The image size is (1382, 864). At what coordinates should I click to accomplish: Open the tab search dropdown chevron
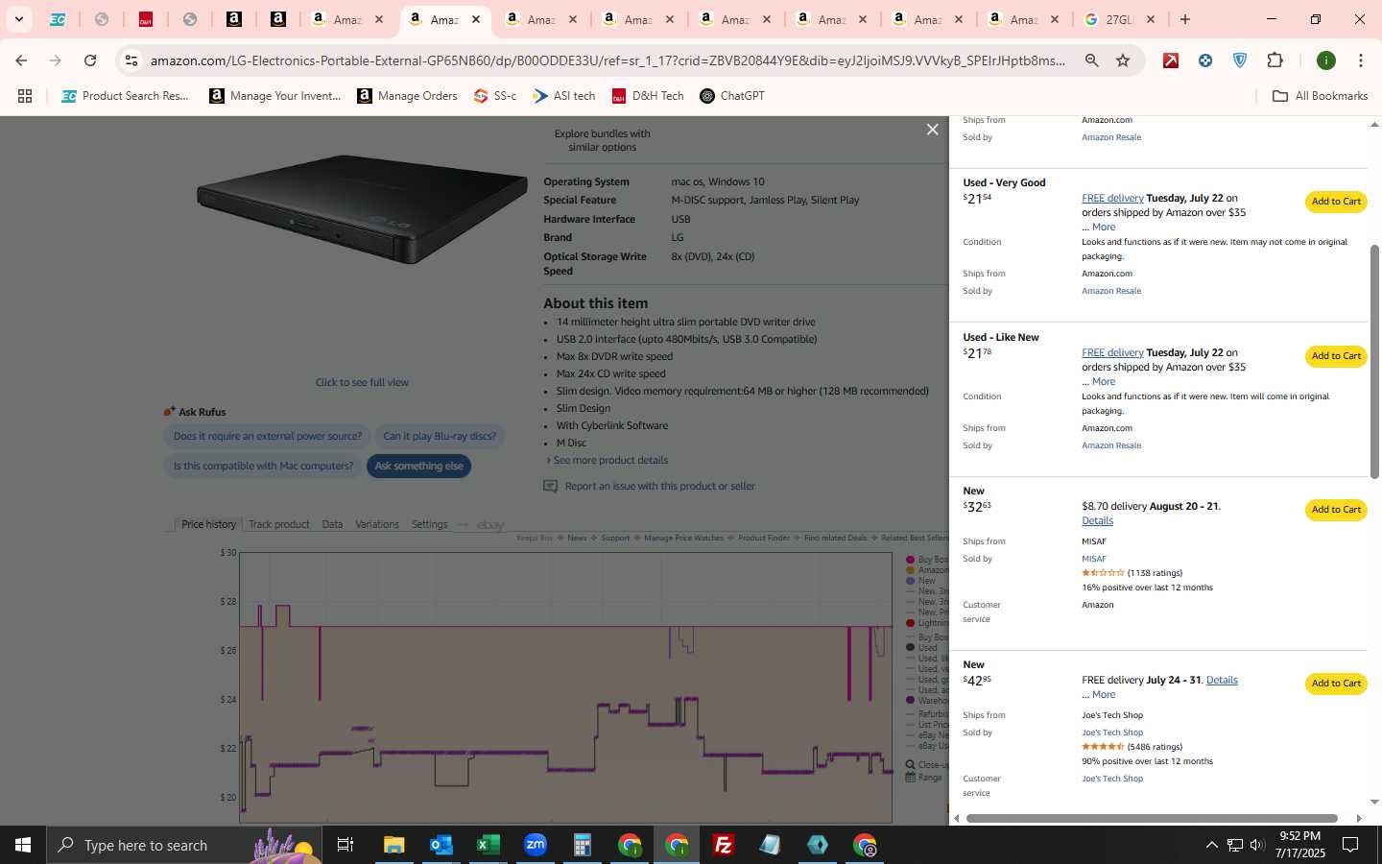pos(18,19)
